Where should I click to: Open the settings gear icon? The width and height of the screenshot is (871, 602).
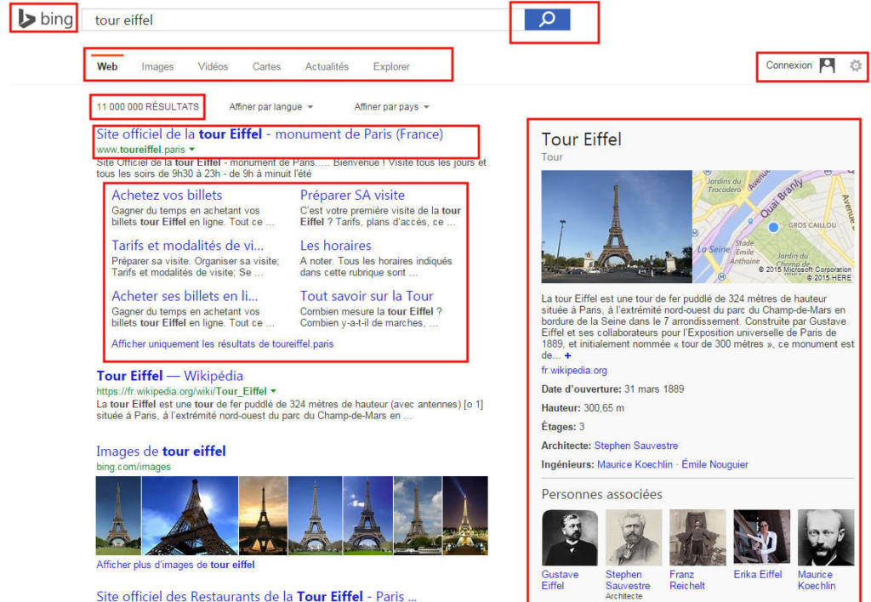[856, 65]
